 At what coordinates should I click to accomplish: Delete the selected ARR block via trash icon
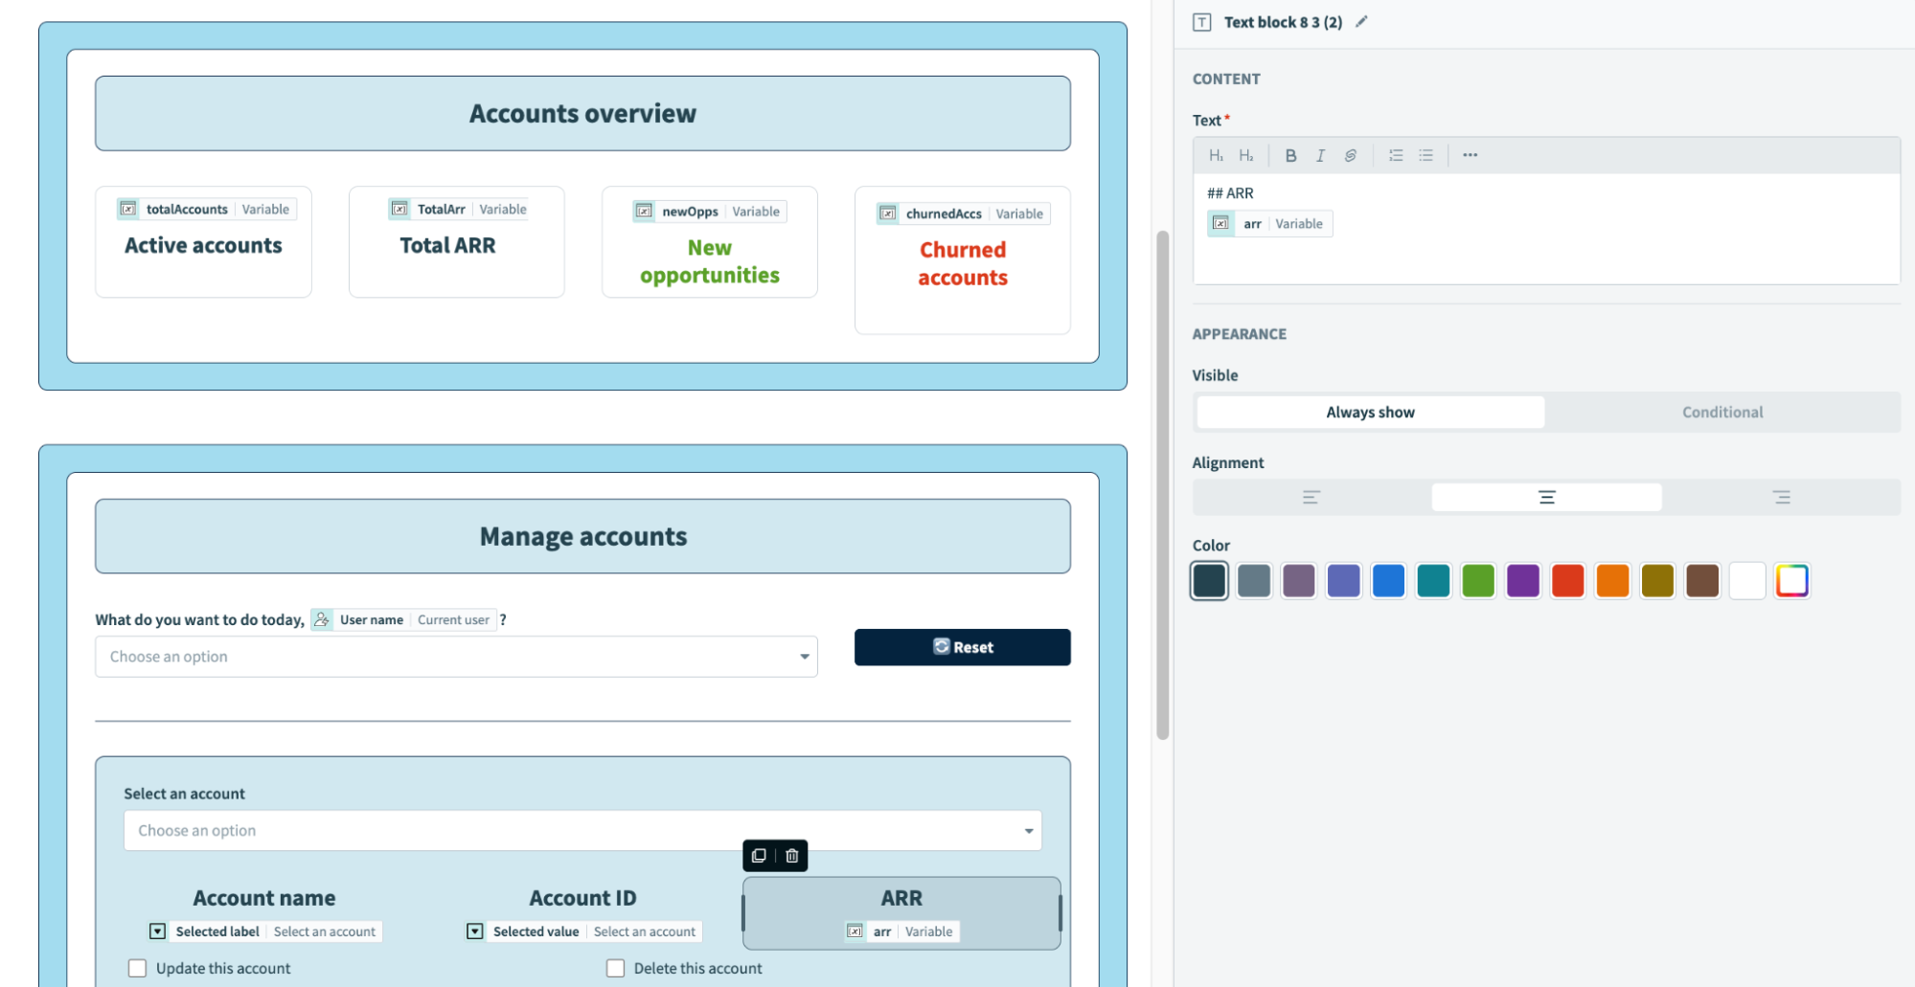tap(792, 856)
